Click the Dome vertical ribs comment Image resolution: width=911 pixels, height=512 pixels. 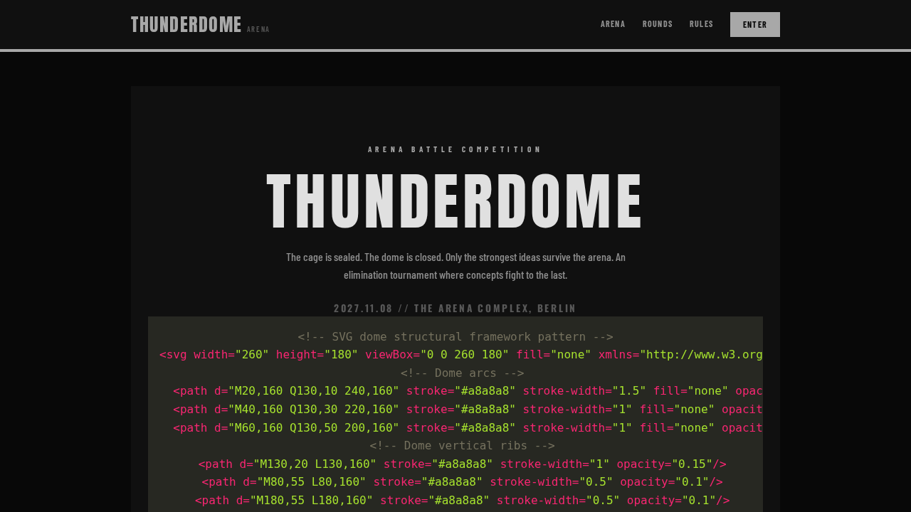click(463, 445)
